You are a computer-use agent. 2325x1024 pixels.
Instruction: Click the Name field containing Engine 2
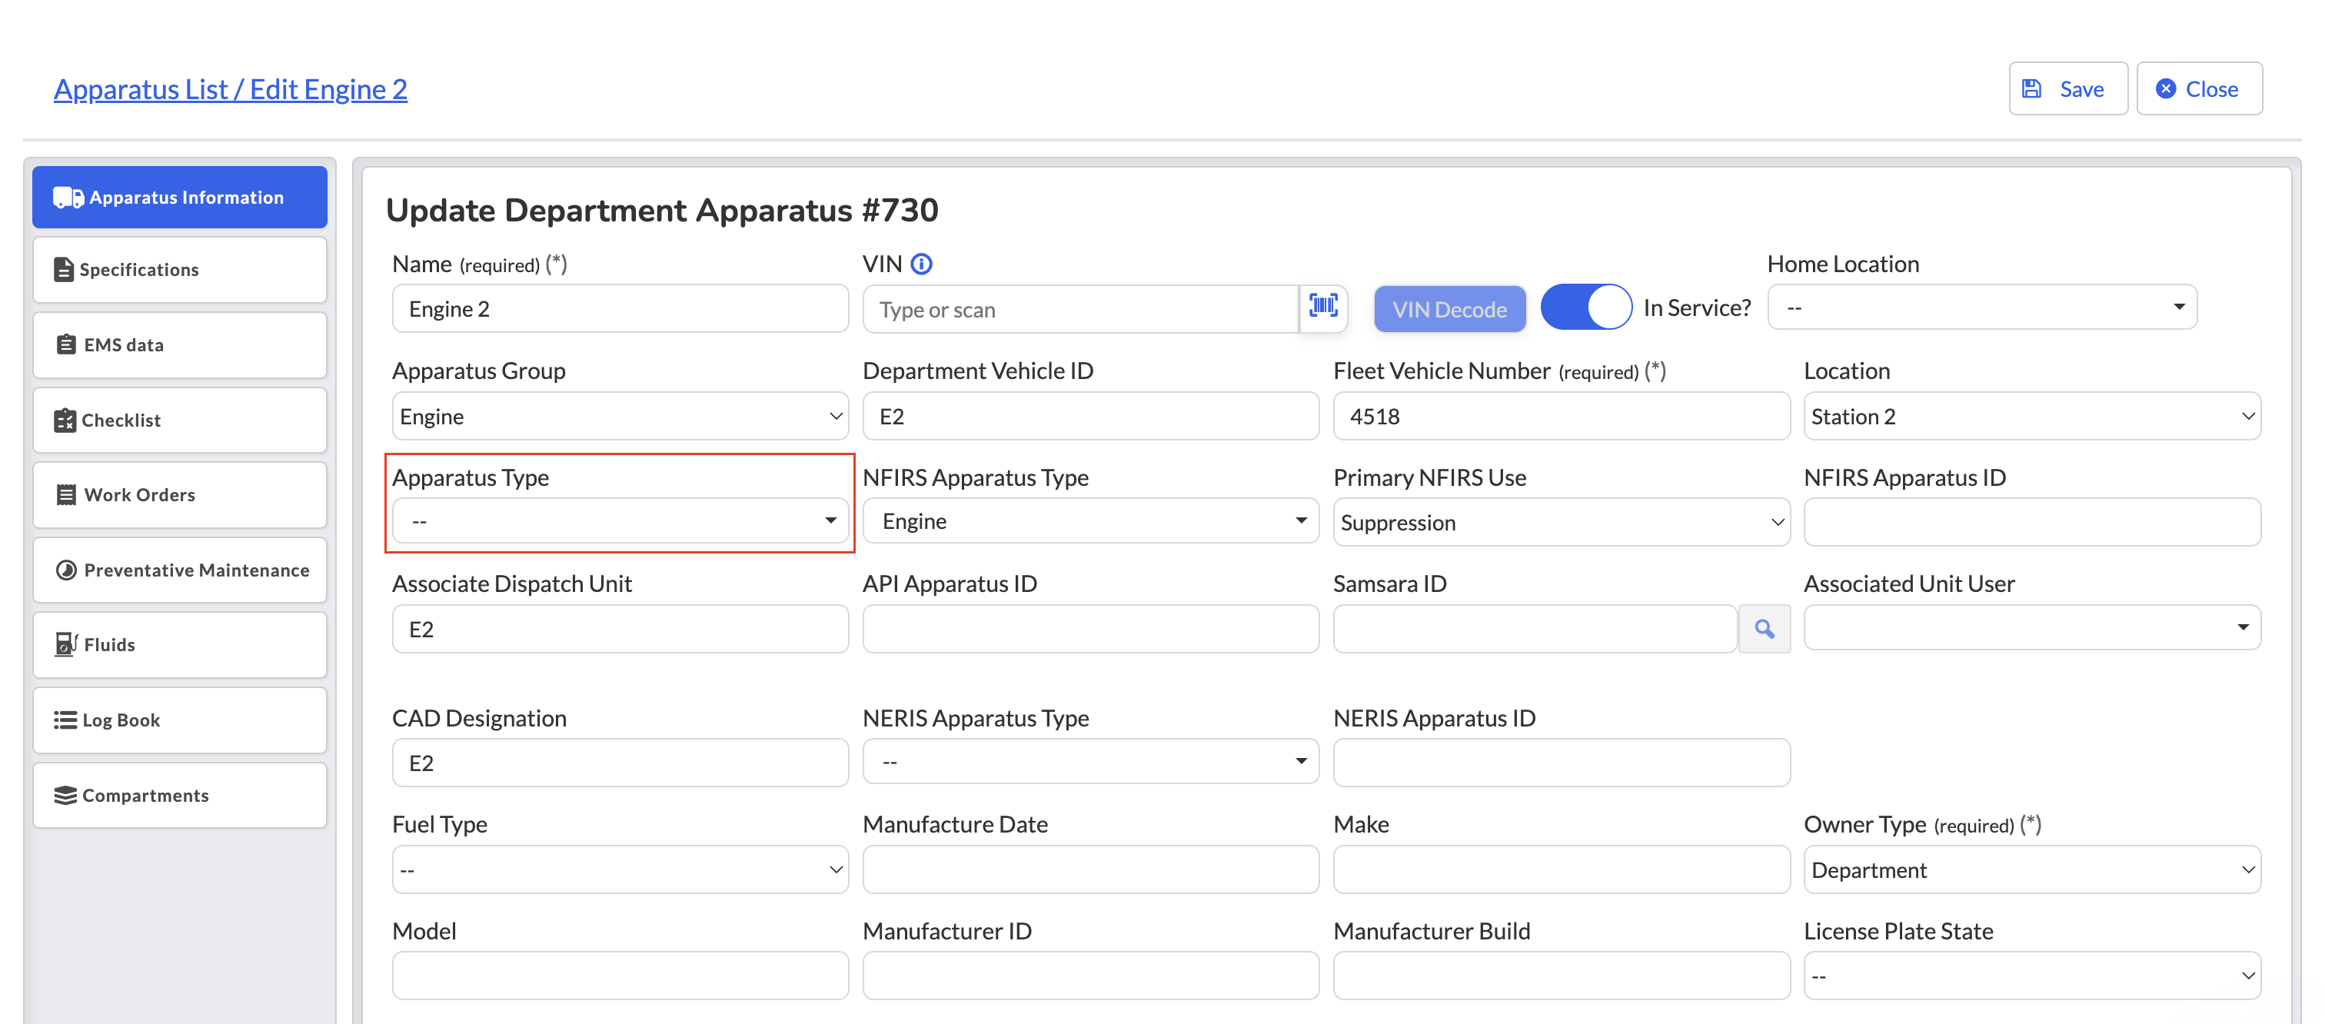[x=620, y=308]
